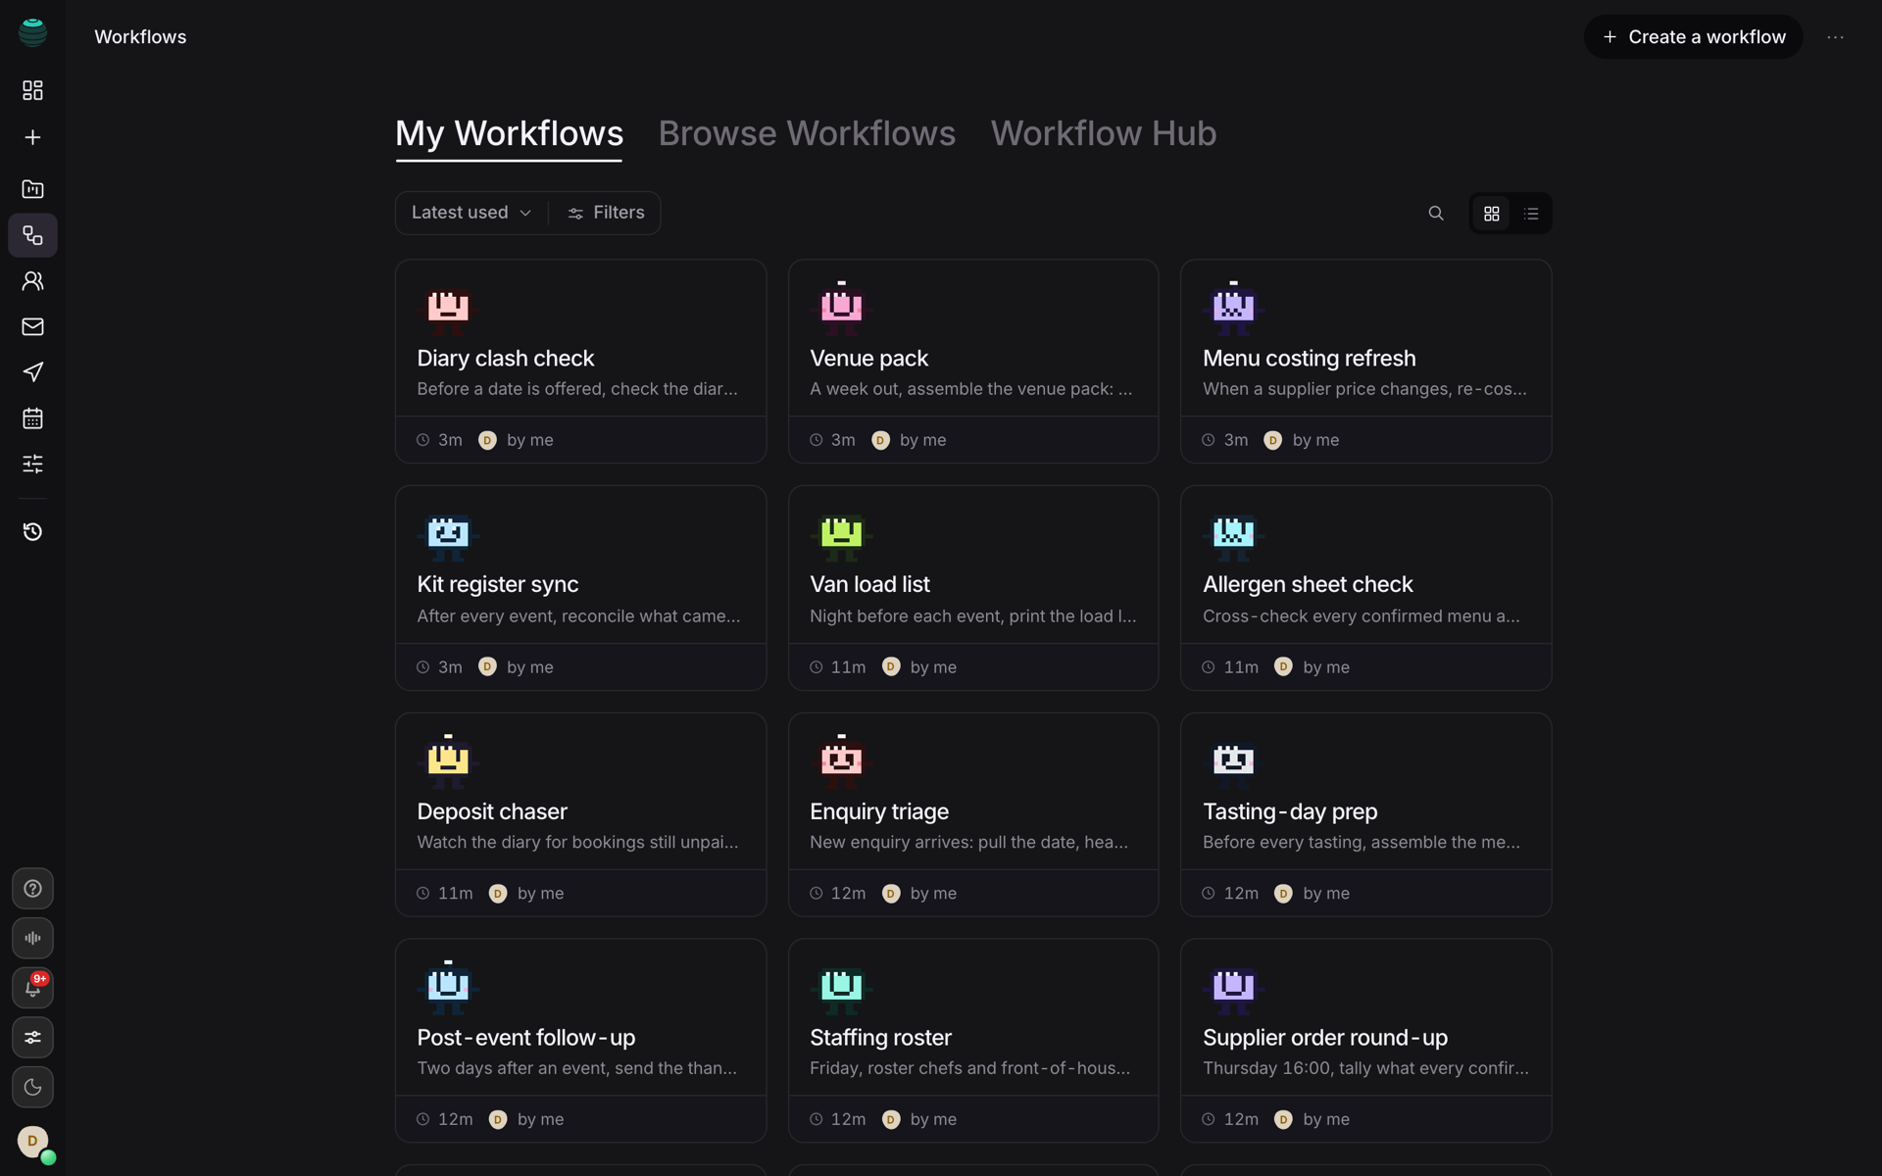Open the people icon in sidebar
The width and height of the screenshot is (1882, 1176).
coord(32,281)
